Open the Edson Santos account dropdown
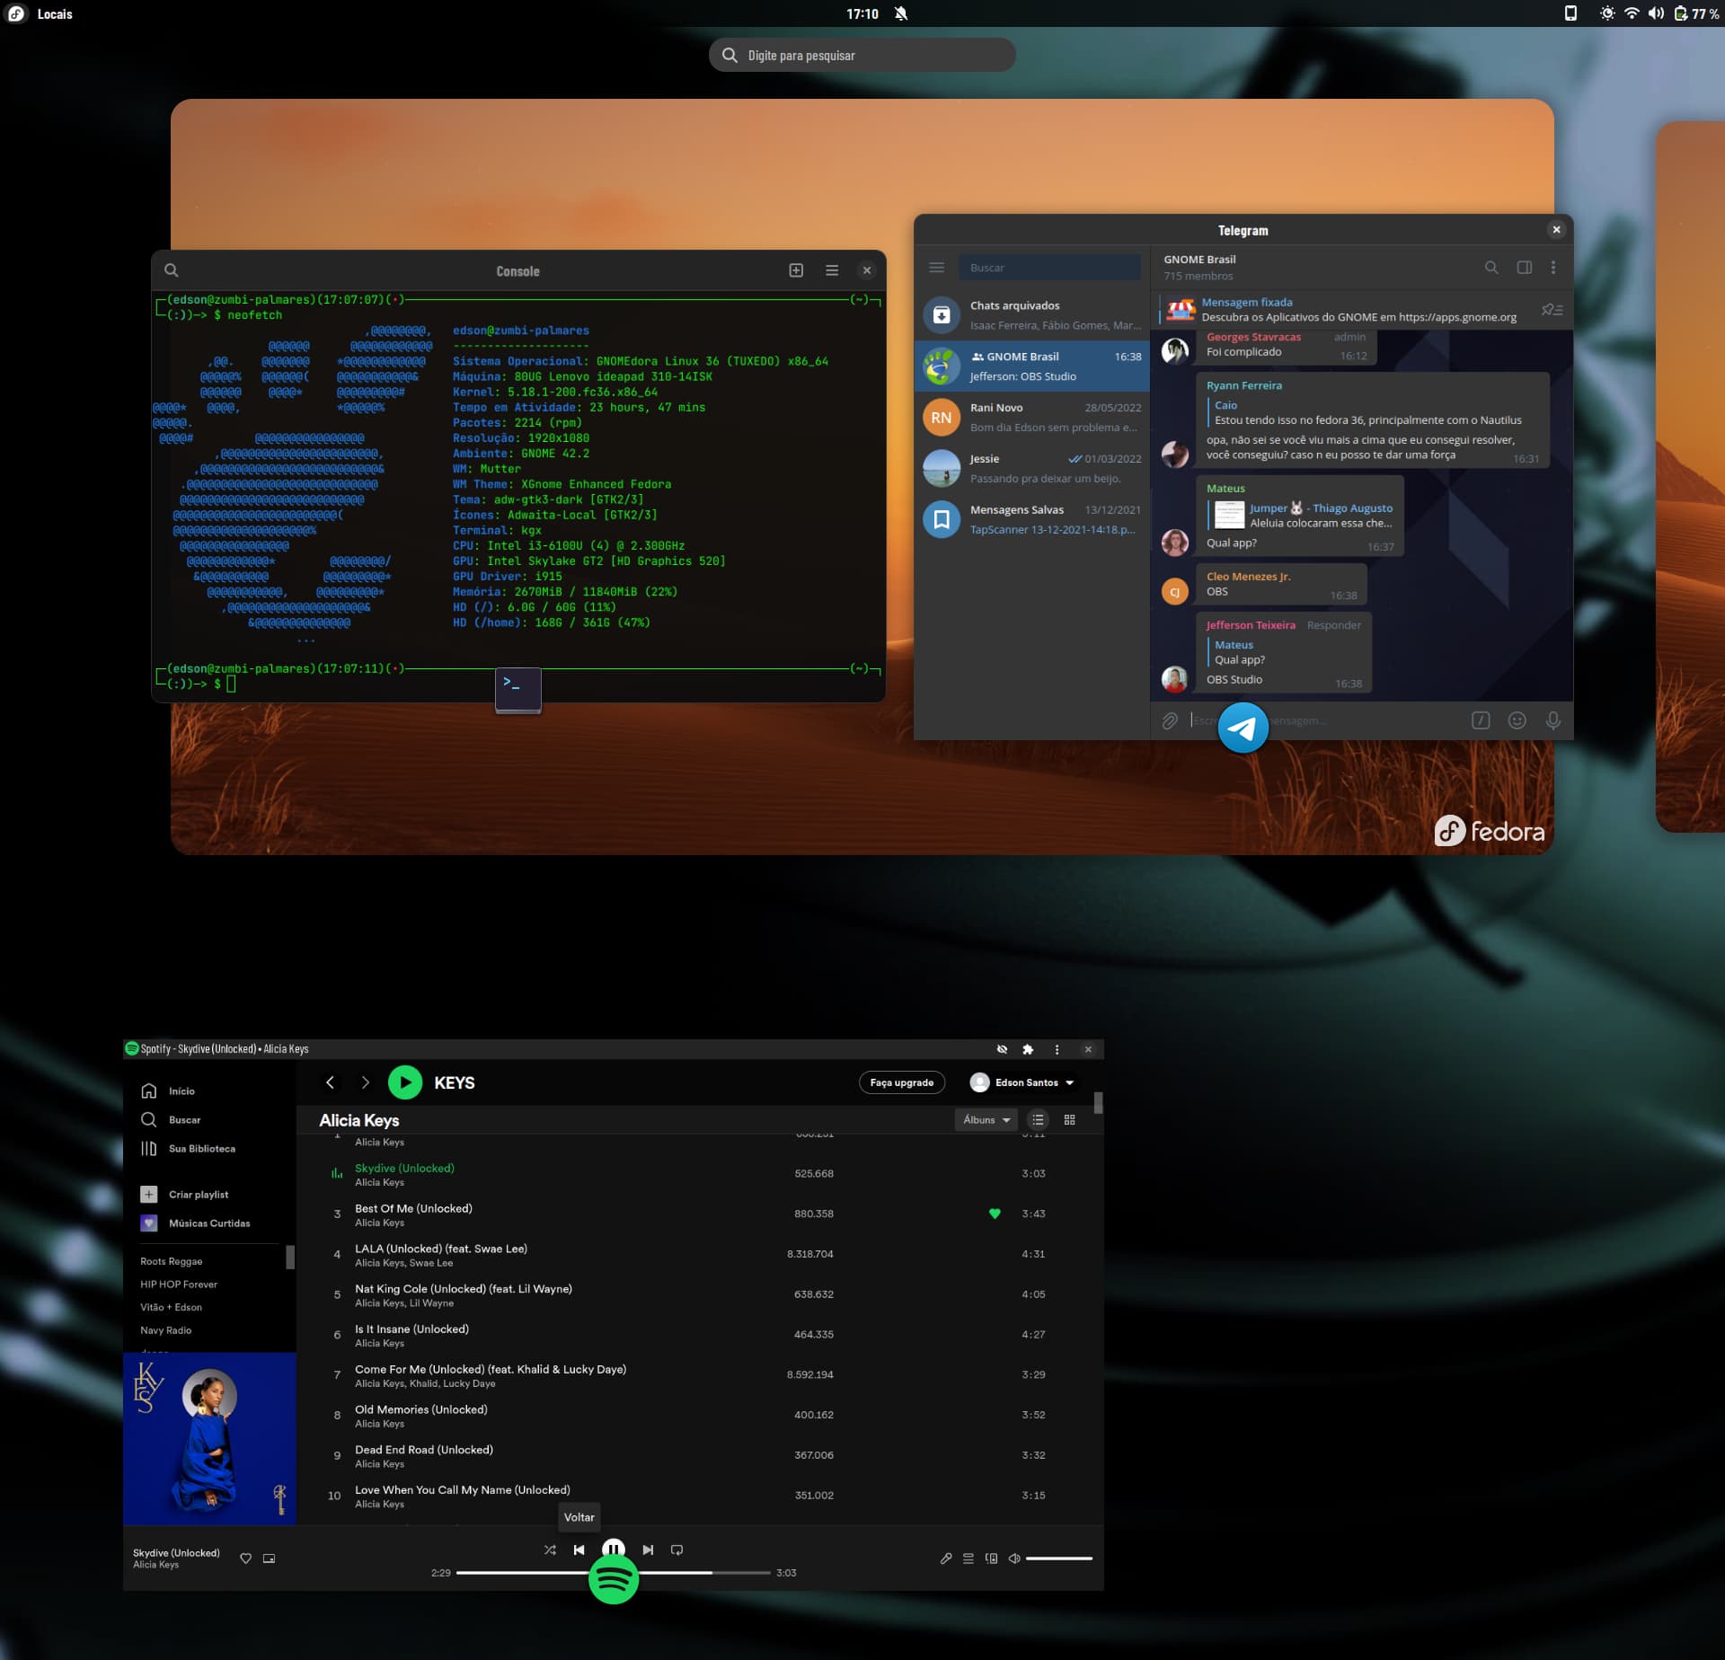 (1022, 1082)
